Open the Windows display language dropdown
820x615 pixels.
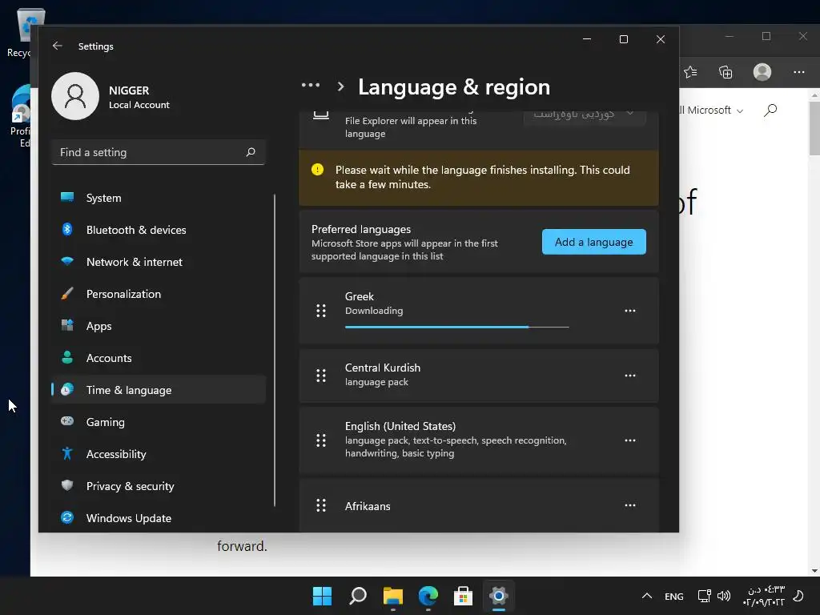coord(585,114)
